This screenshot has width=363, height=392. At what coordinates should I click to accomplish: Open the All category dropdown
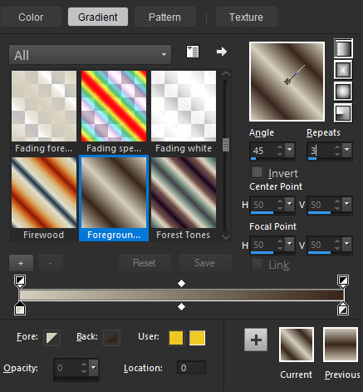[90, 55]
